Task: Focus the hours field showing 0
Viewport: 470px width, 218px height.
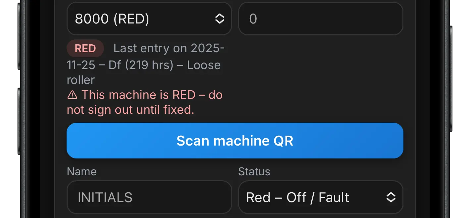Action: click(x=320, y=19)
